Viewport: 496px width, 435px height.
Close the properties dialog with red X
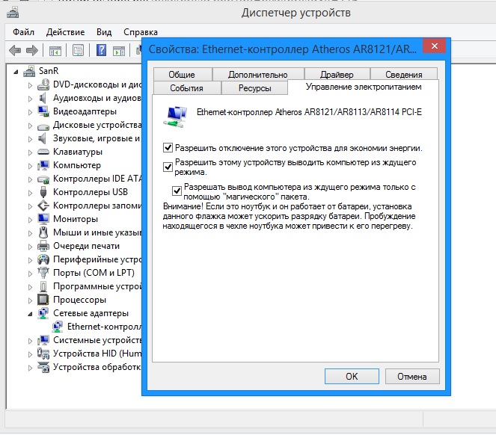433,48
